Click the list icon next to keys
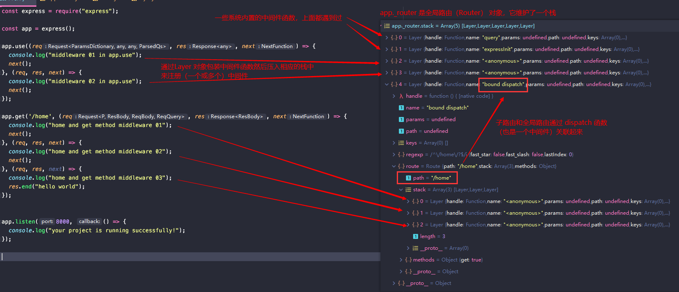Viewport: 679px width, 292px height. [x=401, y=143]
